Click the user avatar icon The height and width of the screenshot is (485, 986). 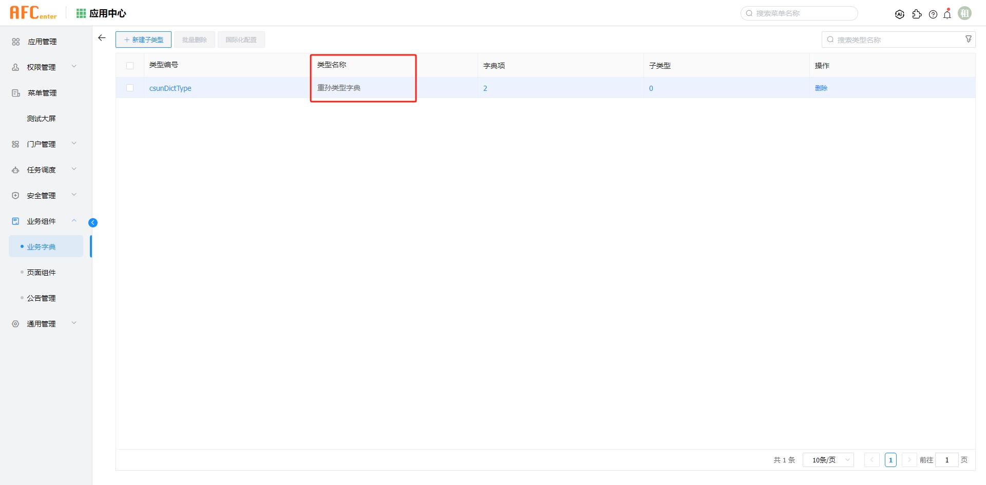click(965, 13)
